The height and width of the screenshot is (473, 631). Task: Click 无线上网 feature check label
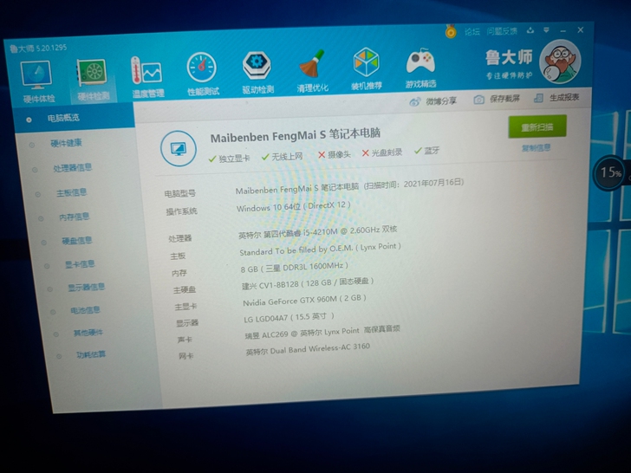[282, 156]
